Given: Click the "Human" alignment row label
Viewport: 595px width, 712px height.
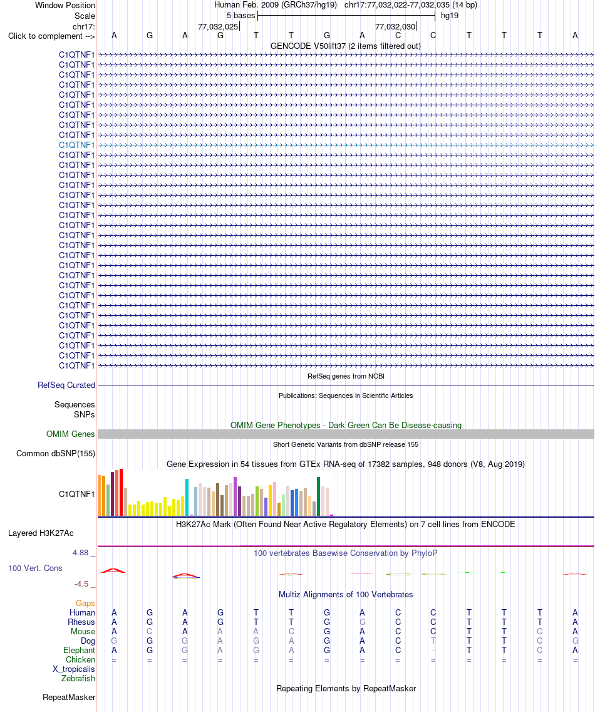Looking at the screenshot, I should point(82,612).
